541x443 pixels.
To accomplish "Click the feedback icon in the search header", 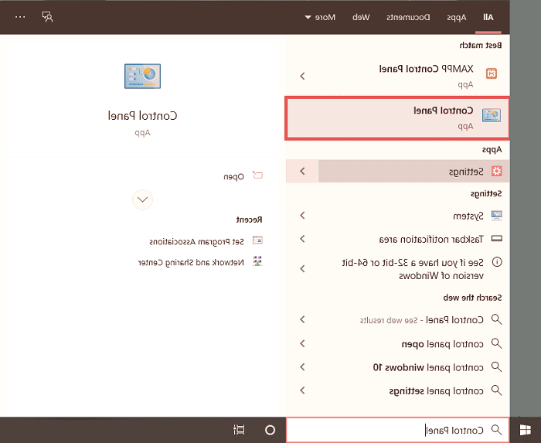I will (x=48, y=16).
